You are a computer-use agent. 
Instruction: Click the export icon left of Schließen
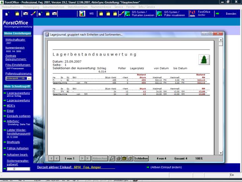(130, 158)
